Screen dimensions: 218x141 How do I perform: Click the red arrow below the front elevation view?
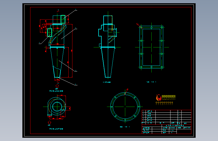click(57, 86)
